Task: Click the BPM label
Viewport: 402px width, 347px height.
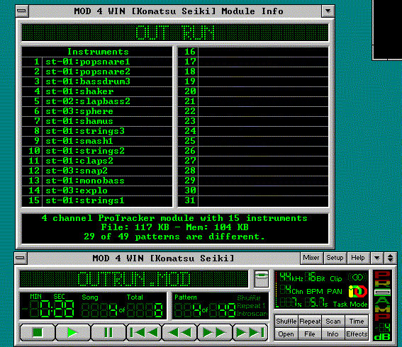Action: point(316,292)
